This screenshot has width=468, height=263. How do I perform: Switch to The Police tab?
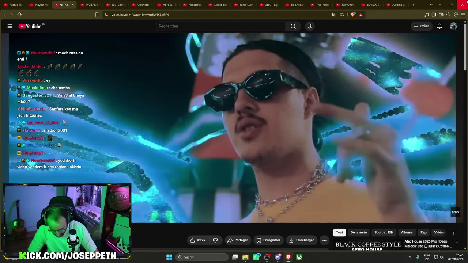click(x=320, y=5)
